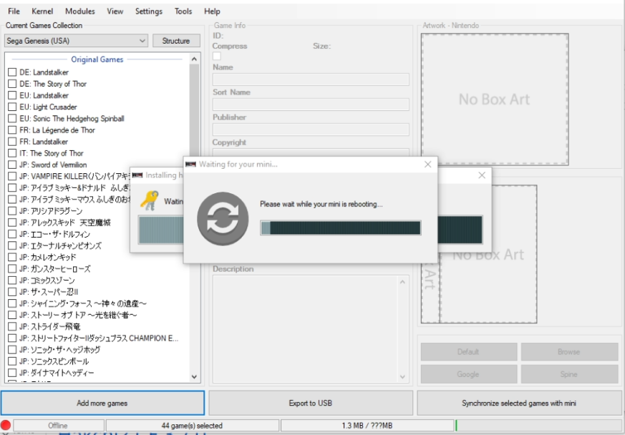Viewport: 625px width, 435px height.
Task: Open the File menu
Action: coord(14,11)
